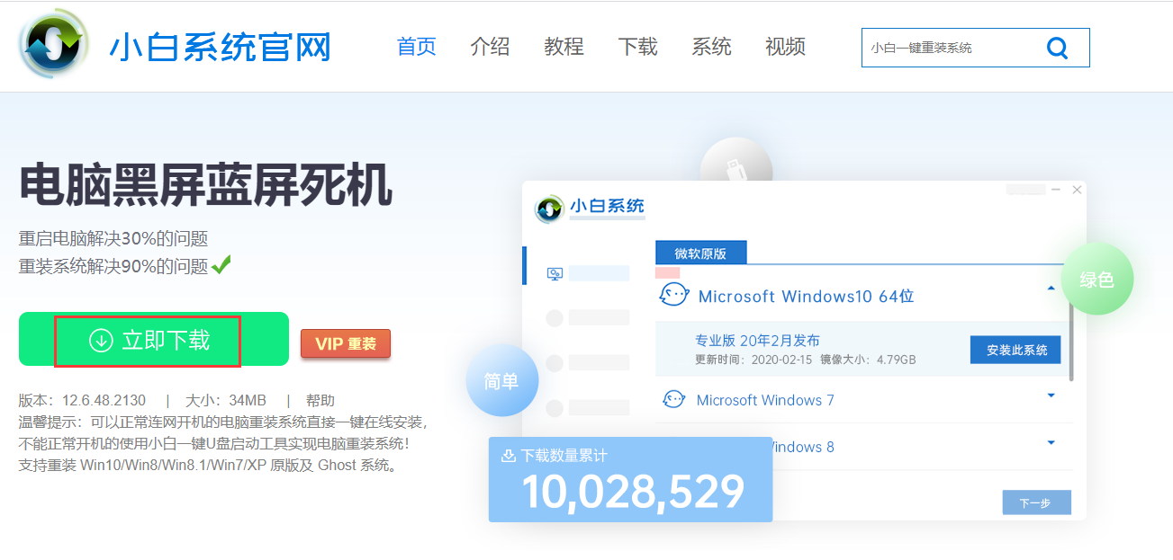Click the 小白系统官网 title link
This screenshot has height=560, width=1173.
click(x=221, y=47)
